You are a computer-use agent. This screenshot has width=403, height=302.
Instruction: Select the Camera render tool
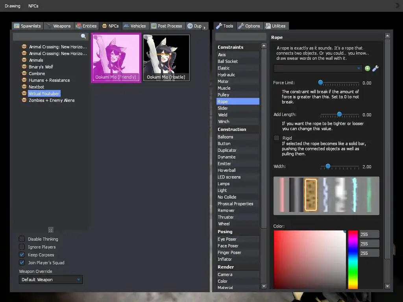point(238,274)
